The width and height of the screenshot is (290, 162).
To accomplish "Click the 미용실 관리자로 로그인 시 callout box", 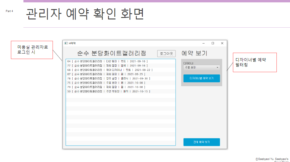I will pyautogui.click(x=32, y=50).
